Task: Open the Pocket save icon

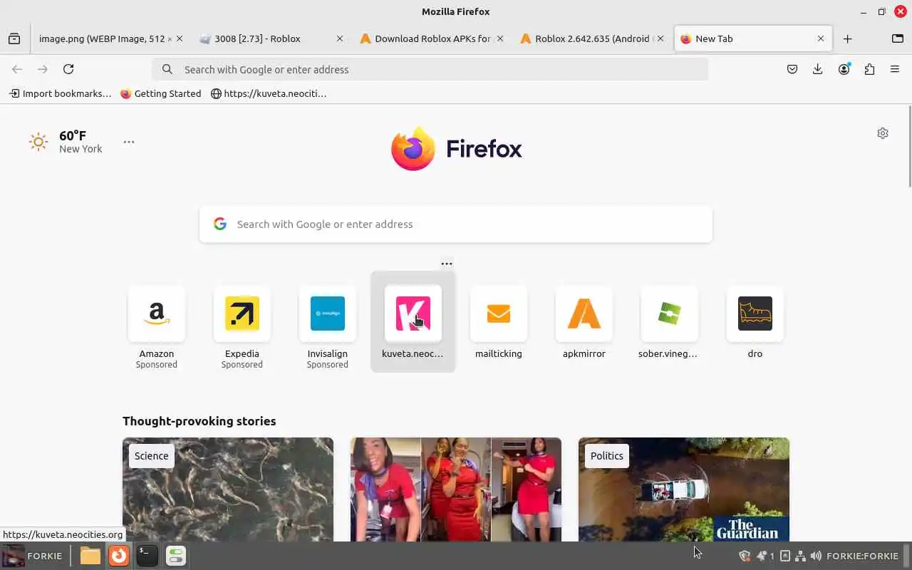Action: (x=792, y=69)
